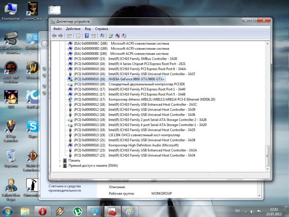This screenshot has width=289, height=217.
Task: Expand Прямой доступ к памяти (DMA) node
Action: click(x=60, y=165)
